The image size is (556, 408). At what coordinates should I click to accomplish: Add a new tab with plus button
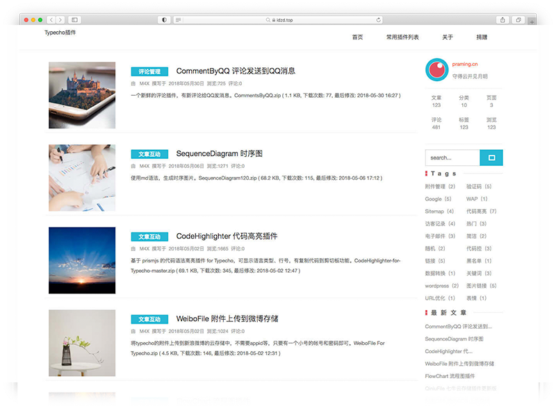coord(532,22)
